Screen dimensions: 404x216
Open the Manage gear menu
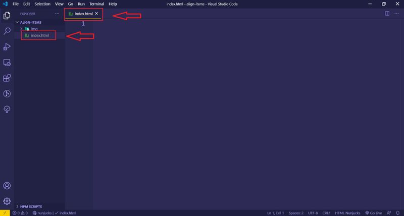[7, 201]
